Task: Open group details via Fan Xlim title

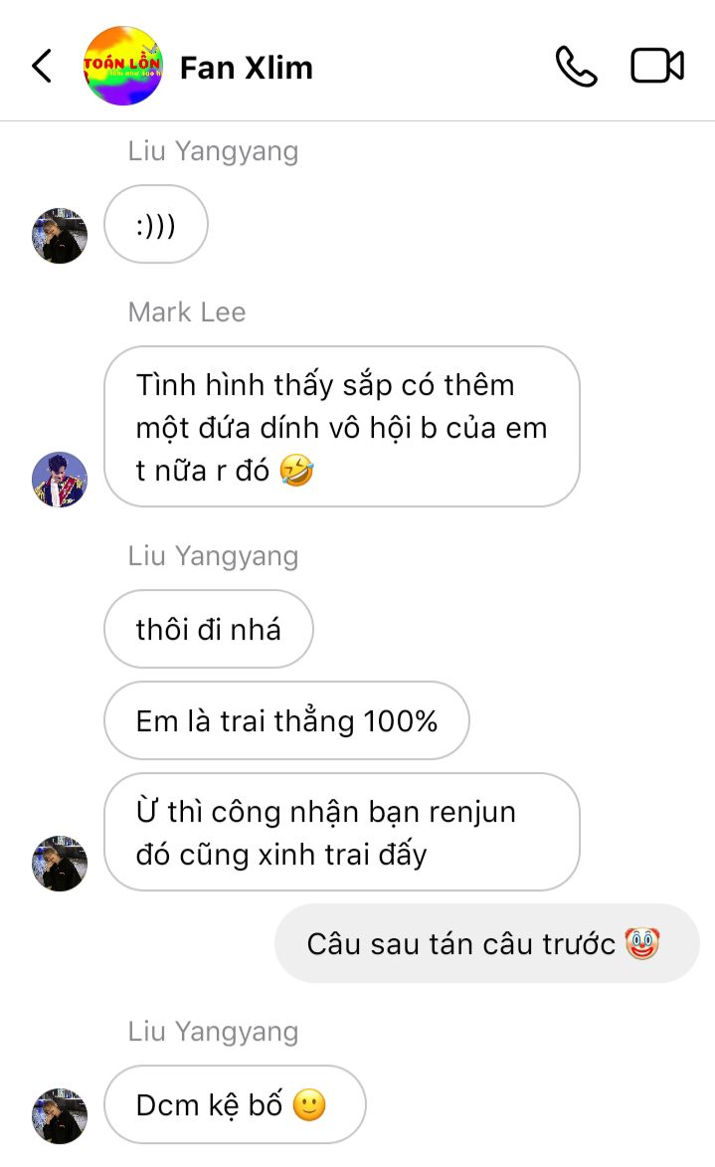Action: (247, 68)
